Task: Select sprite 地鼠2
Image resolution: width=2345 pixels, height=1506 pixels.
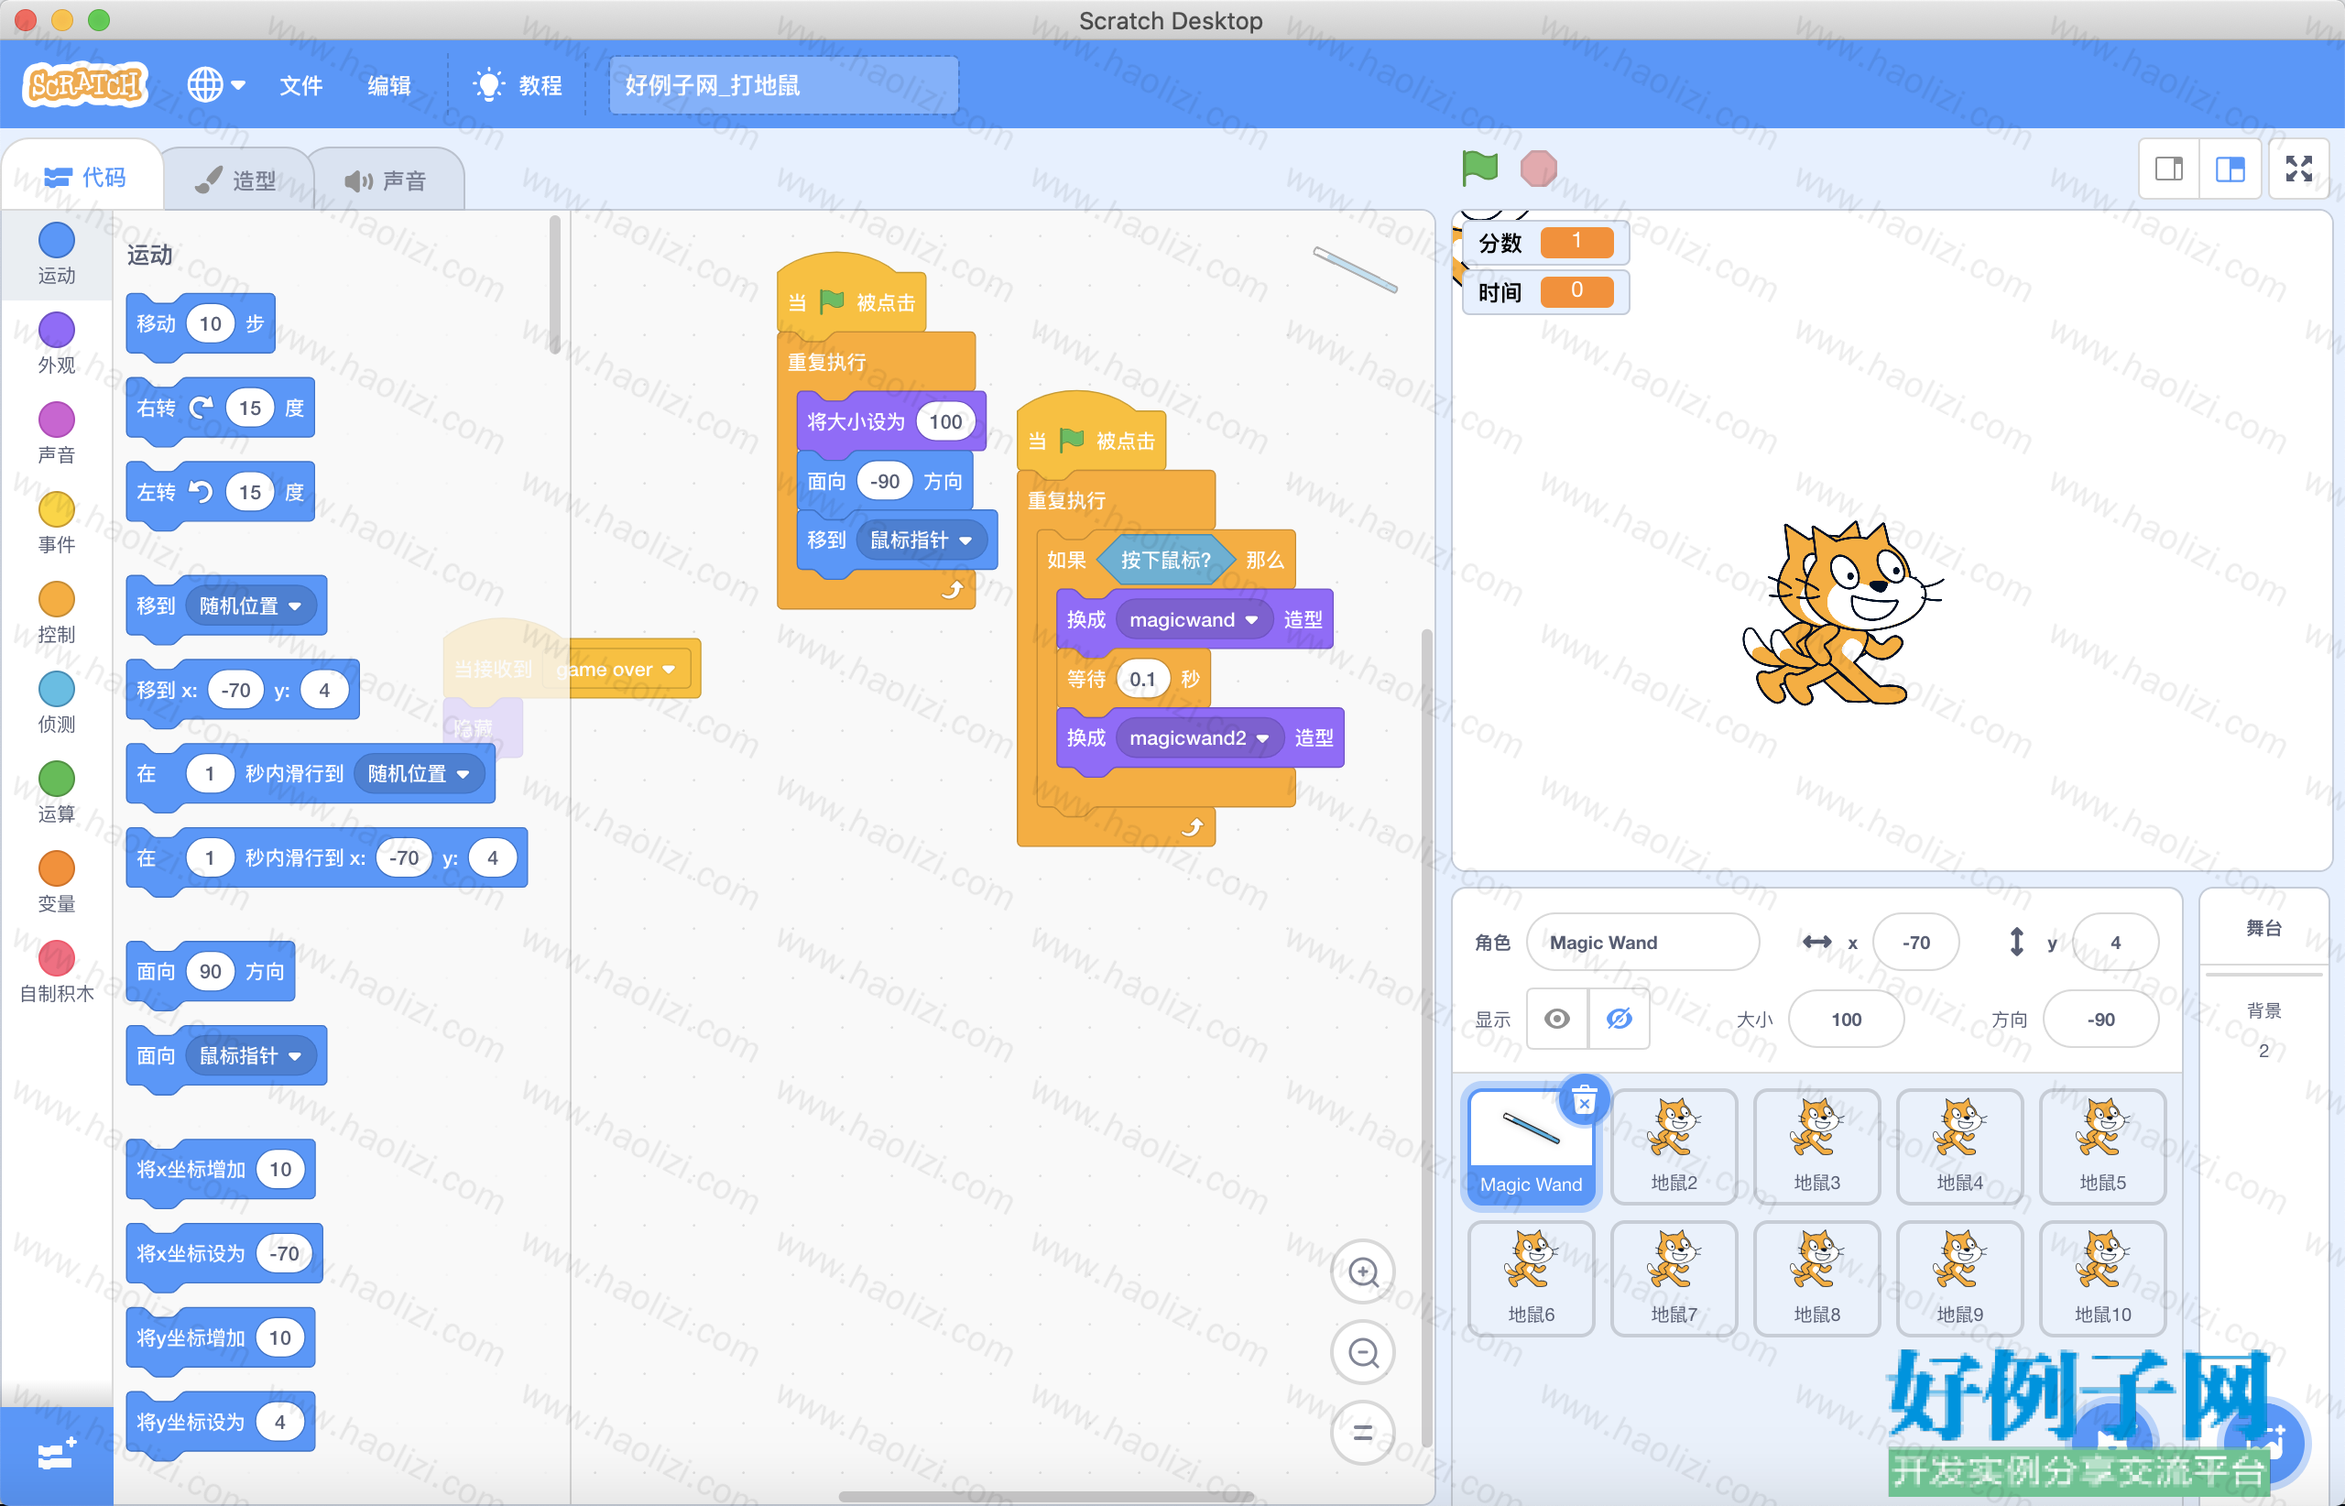Action: tap(1674, 1146)
